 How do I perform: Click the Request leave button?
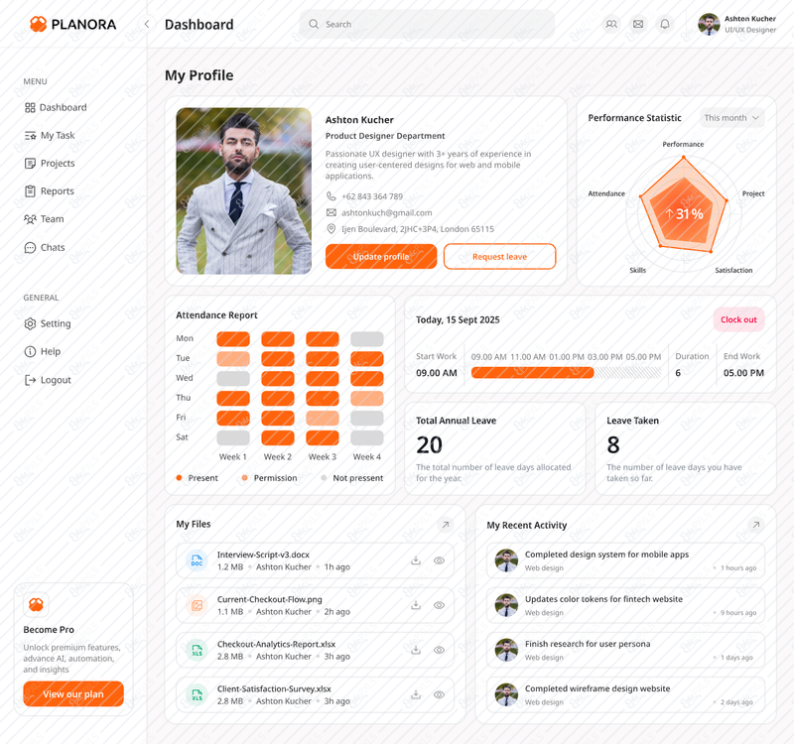coord(500,257)
